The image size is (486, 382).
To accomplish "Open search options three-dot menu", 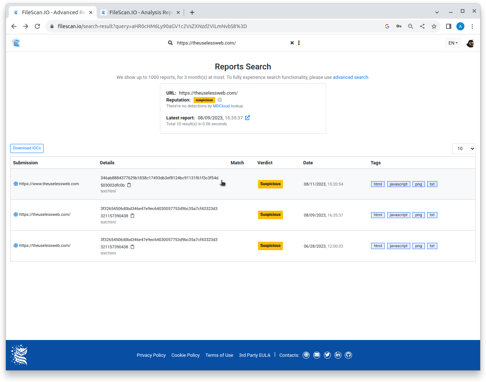I will point(299,43).
